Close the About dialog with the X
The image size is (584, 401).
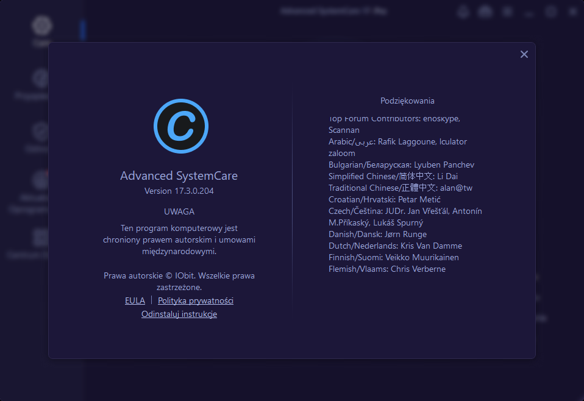(524, 54)
